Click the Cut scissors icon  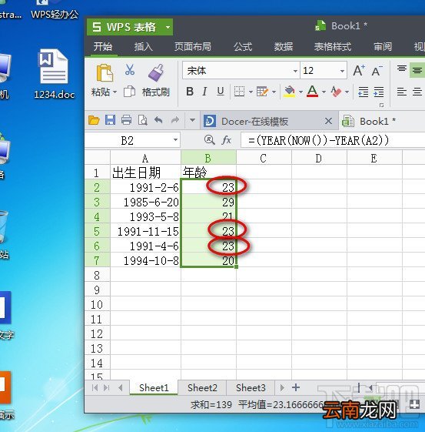pyautogui.click(x=129, y=70)
